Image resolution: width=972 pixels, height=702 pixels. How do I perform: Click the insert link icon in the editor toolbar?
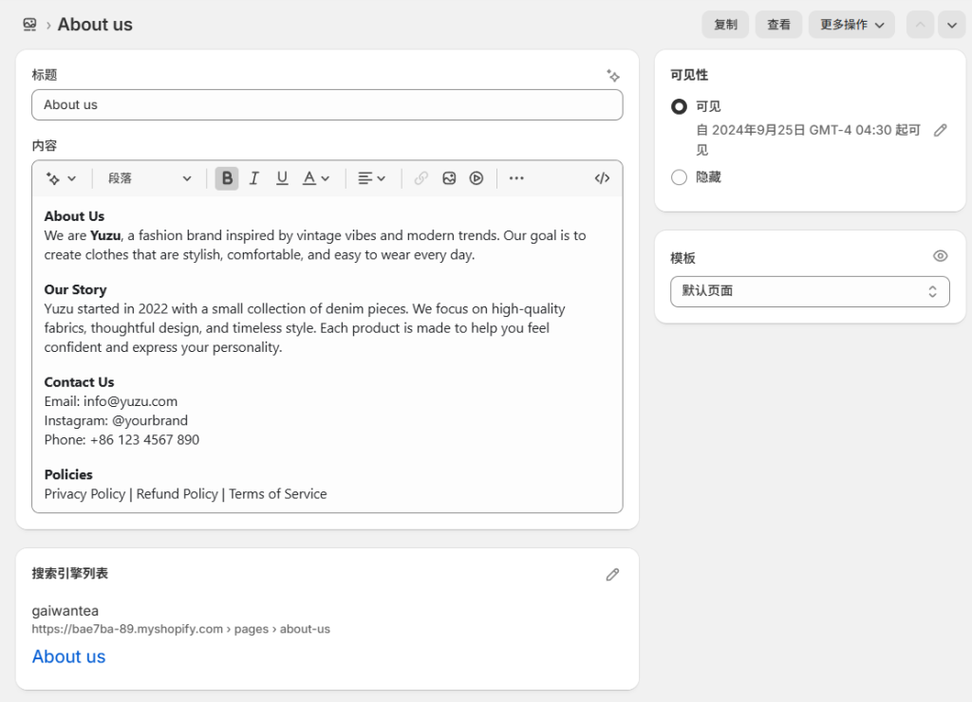coord(421,177)
